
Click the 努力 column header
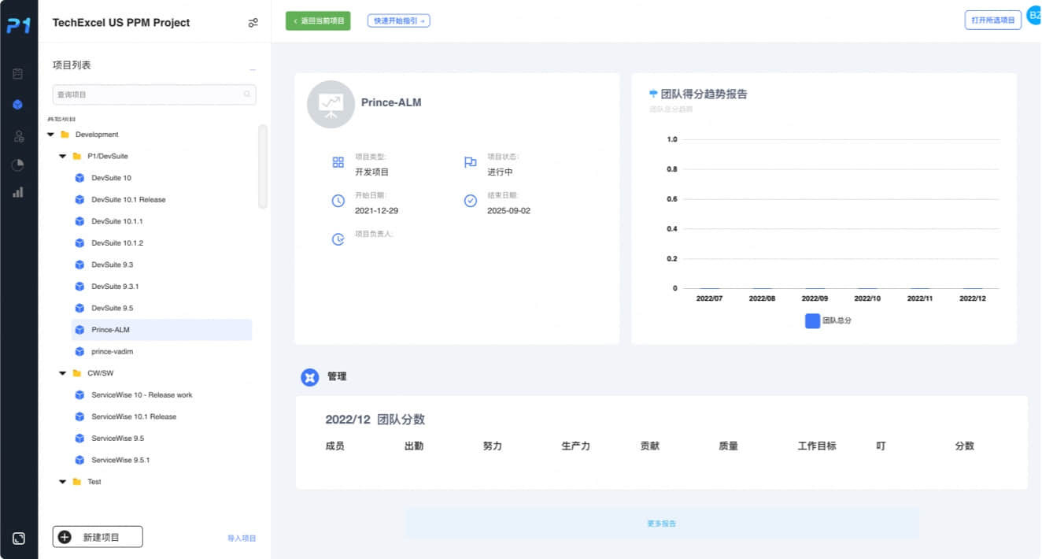pos(493,446)
